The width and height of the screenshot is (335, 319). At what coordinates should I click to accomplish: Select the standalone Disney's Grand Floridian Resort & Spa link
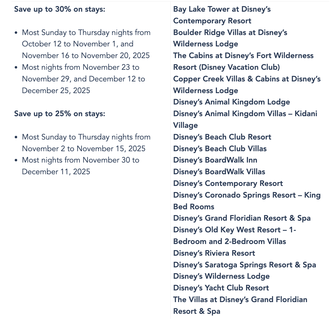pyautogui.click(x=242, y=218)
